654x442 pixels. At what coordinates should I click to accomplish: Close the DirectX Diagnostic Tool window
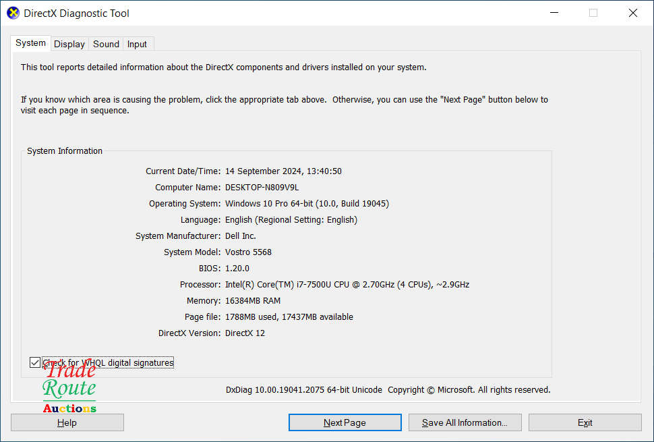(x=632, y=13)
